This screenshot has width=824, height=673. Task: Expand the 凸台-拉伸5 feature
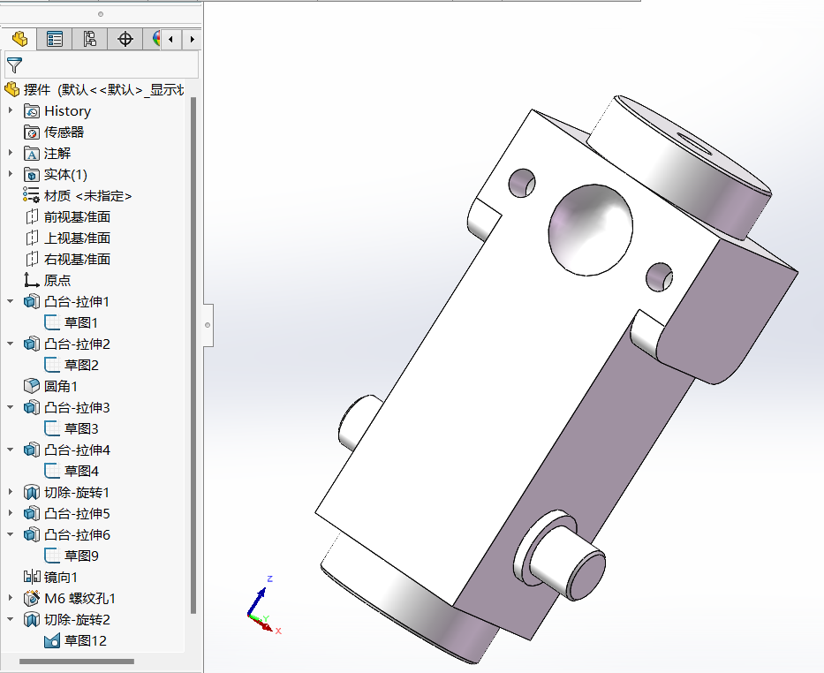11,513
